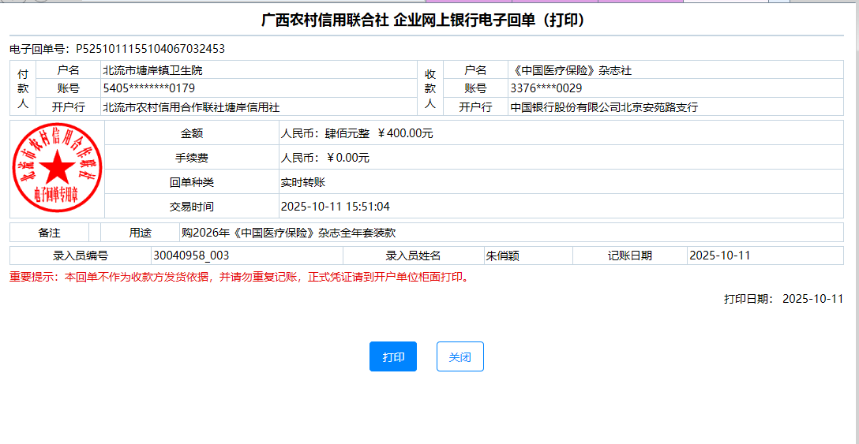Click payer bank 北流市农村信用合作联社塘岸信用社
The width and height of the screenshot is (859, 444).
(x=191, y=106)
